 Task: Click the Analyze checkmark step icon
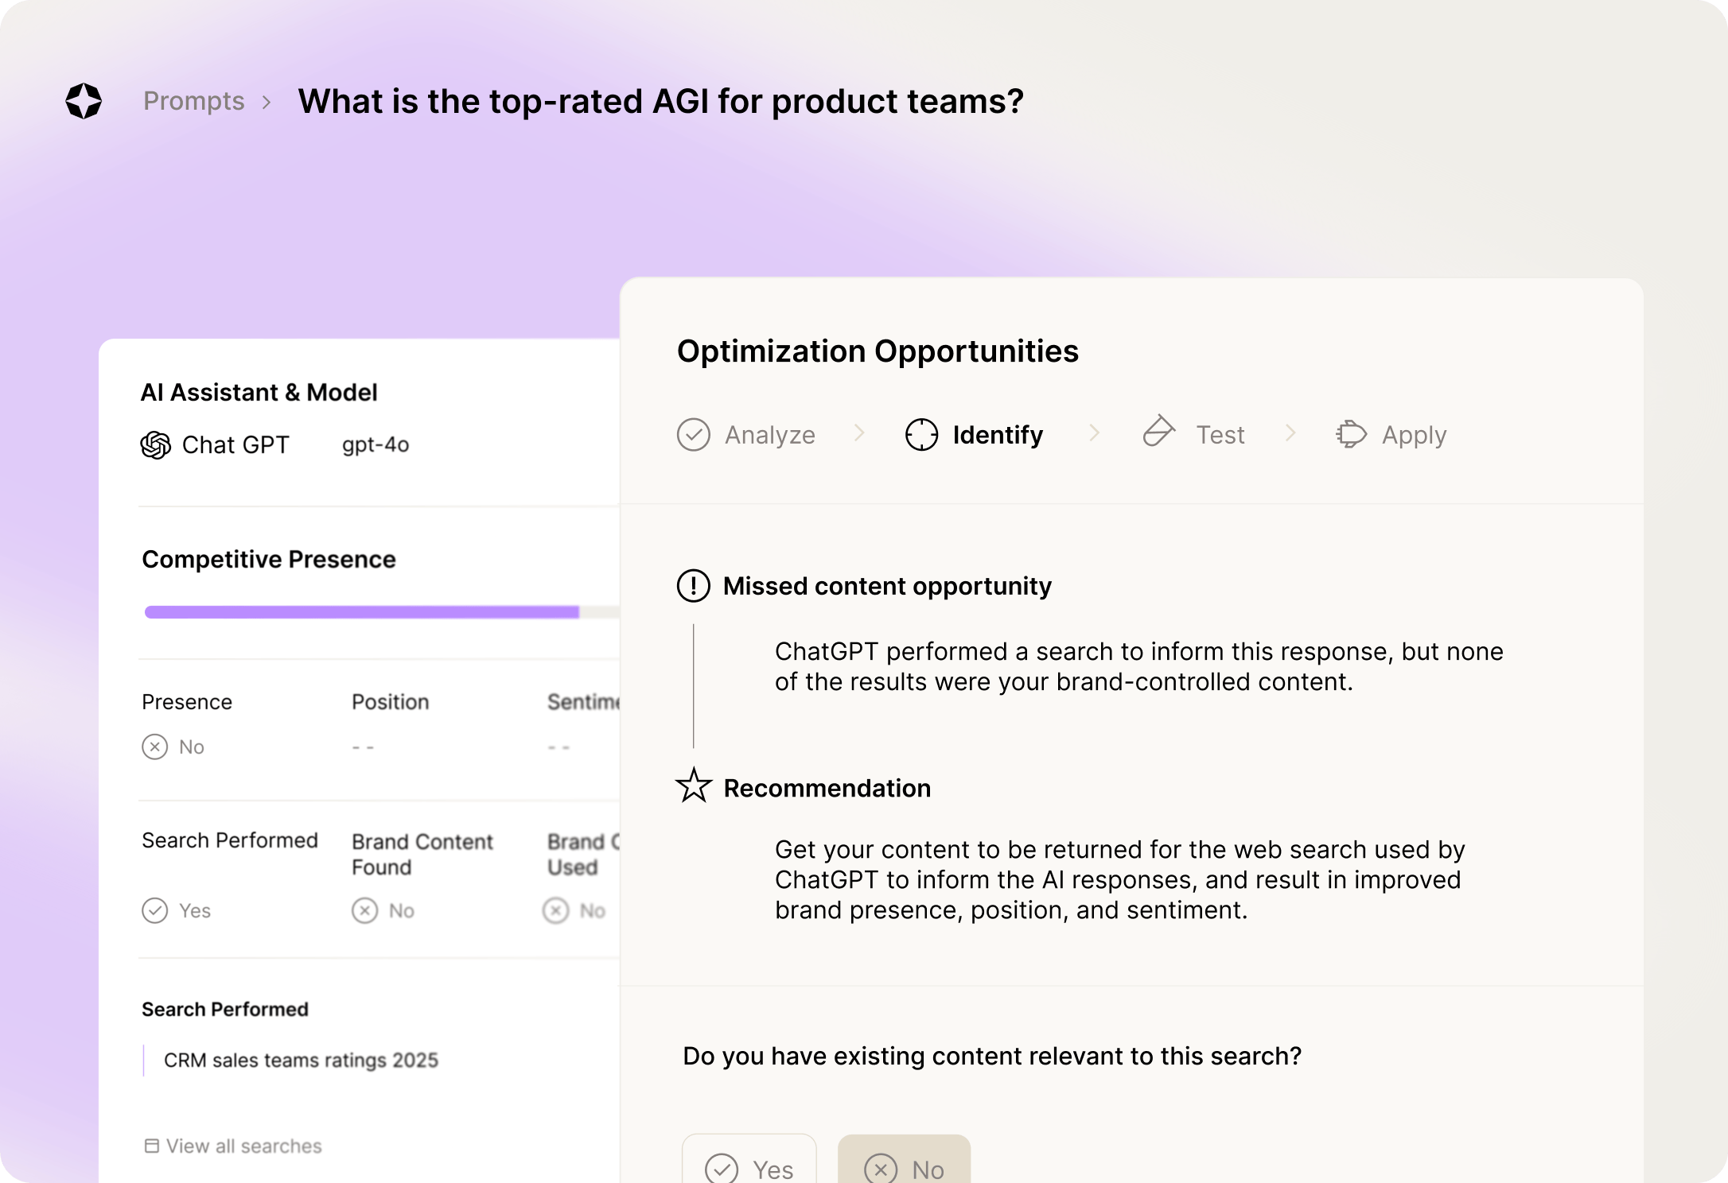[693, 435]
